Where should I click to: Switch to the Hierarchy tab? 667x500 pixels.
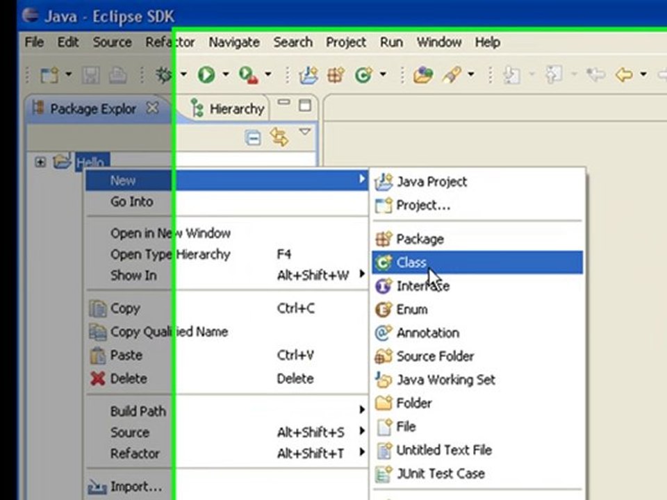228,109
